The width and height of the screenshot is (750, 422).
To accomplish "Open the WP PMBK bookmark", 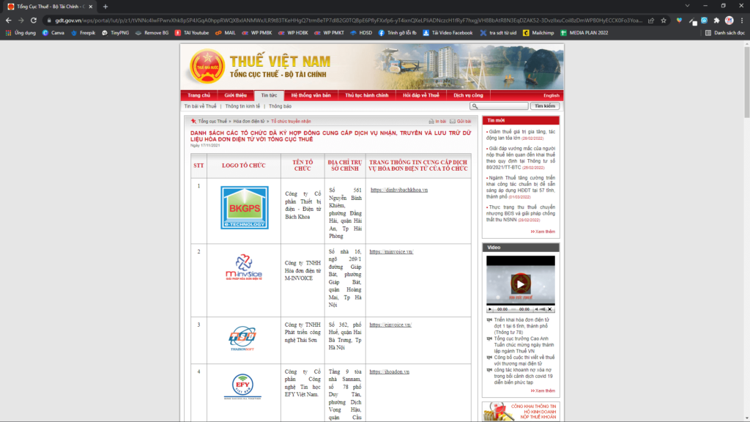I will pyautogui.click(x=257, y=33).
